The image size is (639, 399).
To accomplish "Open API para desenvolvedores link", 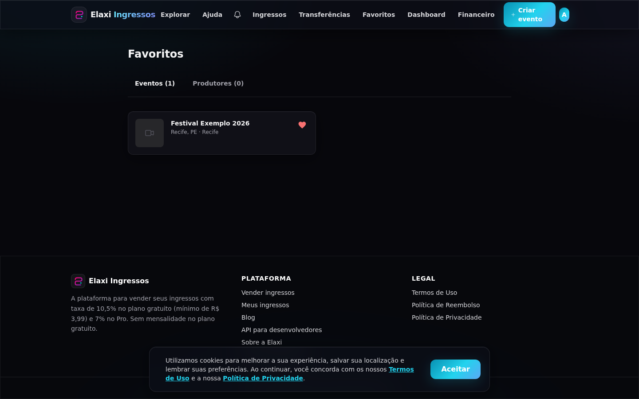I will point(282,330).
